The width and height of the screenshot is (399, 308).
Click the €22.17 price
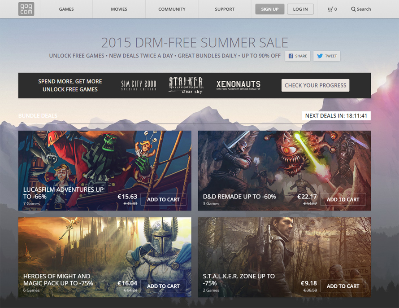pos(307,197)
